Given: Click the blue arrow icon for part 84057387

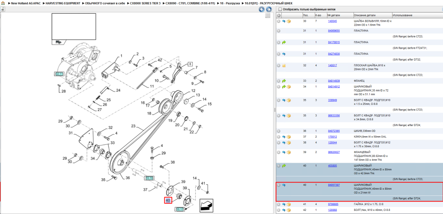Looking at the screenshot, I should pyautogui.click(x=284, y=185).
